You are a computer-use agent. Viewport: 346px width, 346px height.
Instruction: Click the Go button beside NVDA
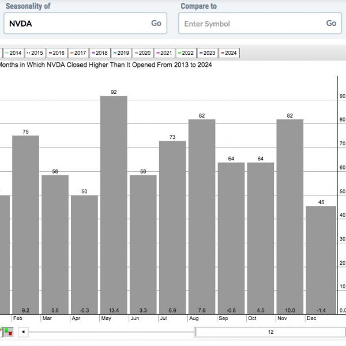156,23
